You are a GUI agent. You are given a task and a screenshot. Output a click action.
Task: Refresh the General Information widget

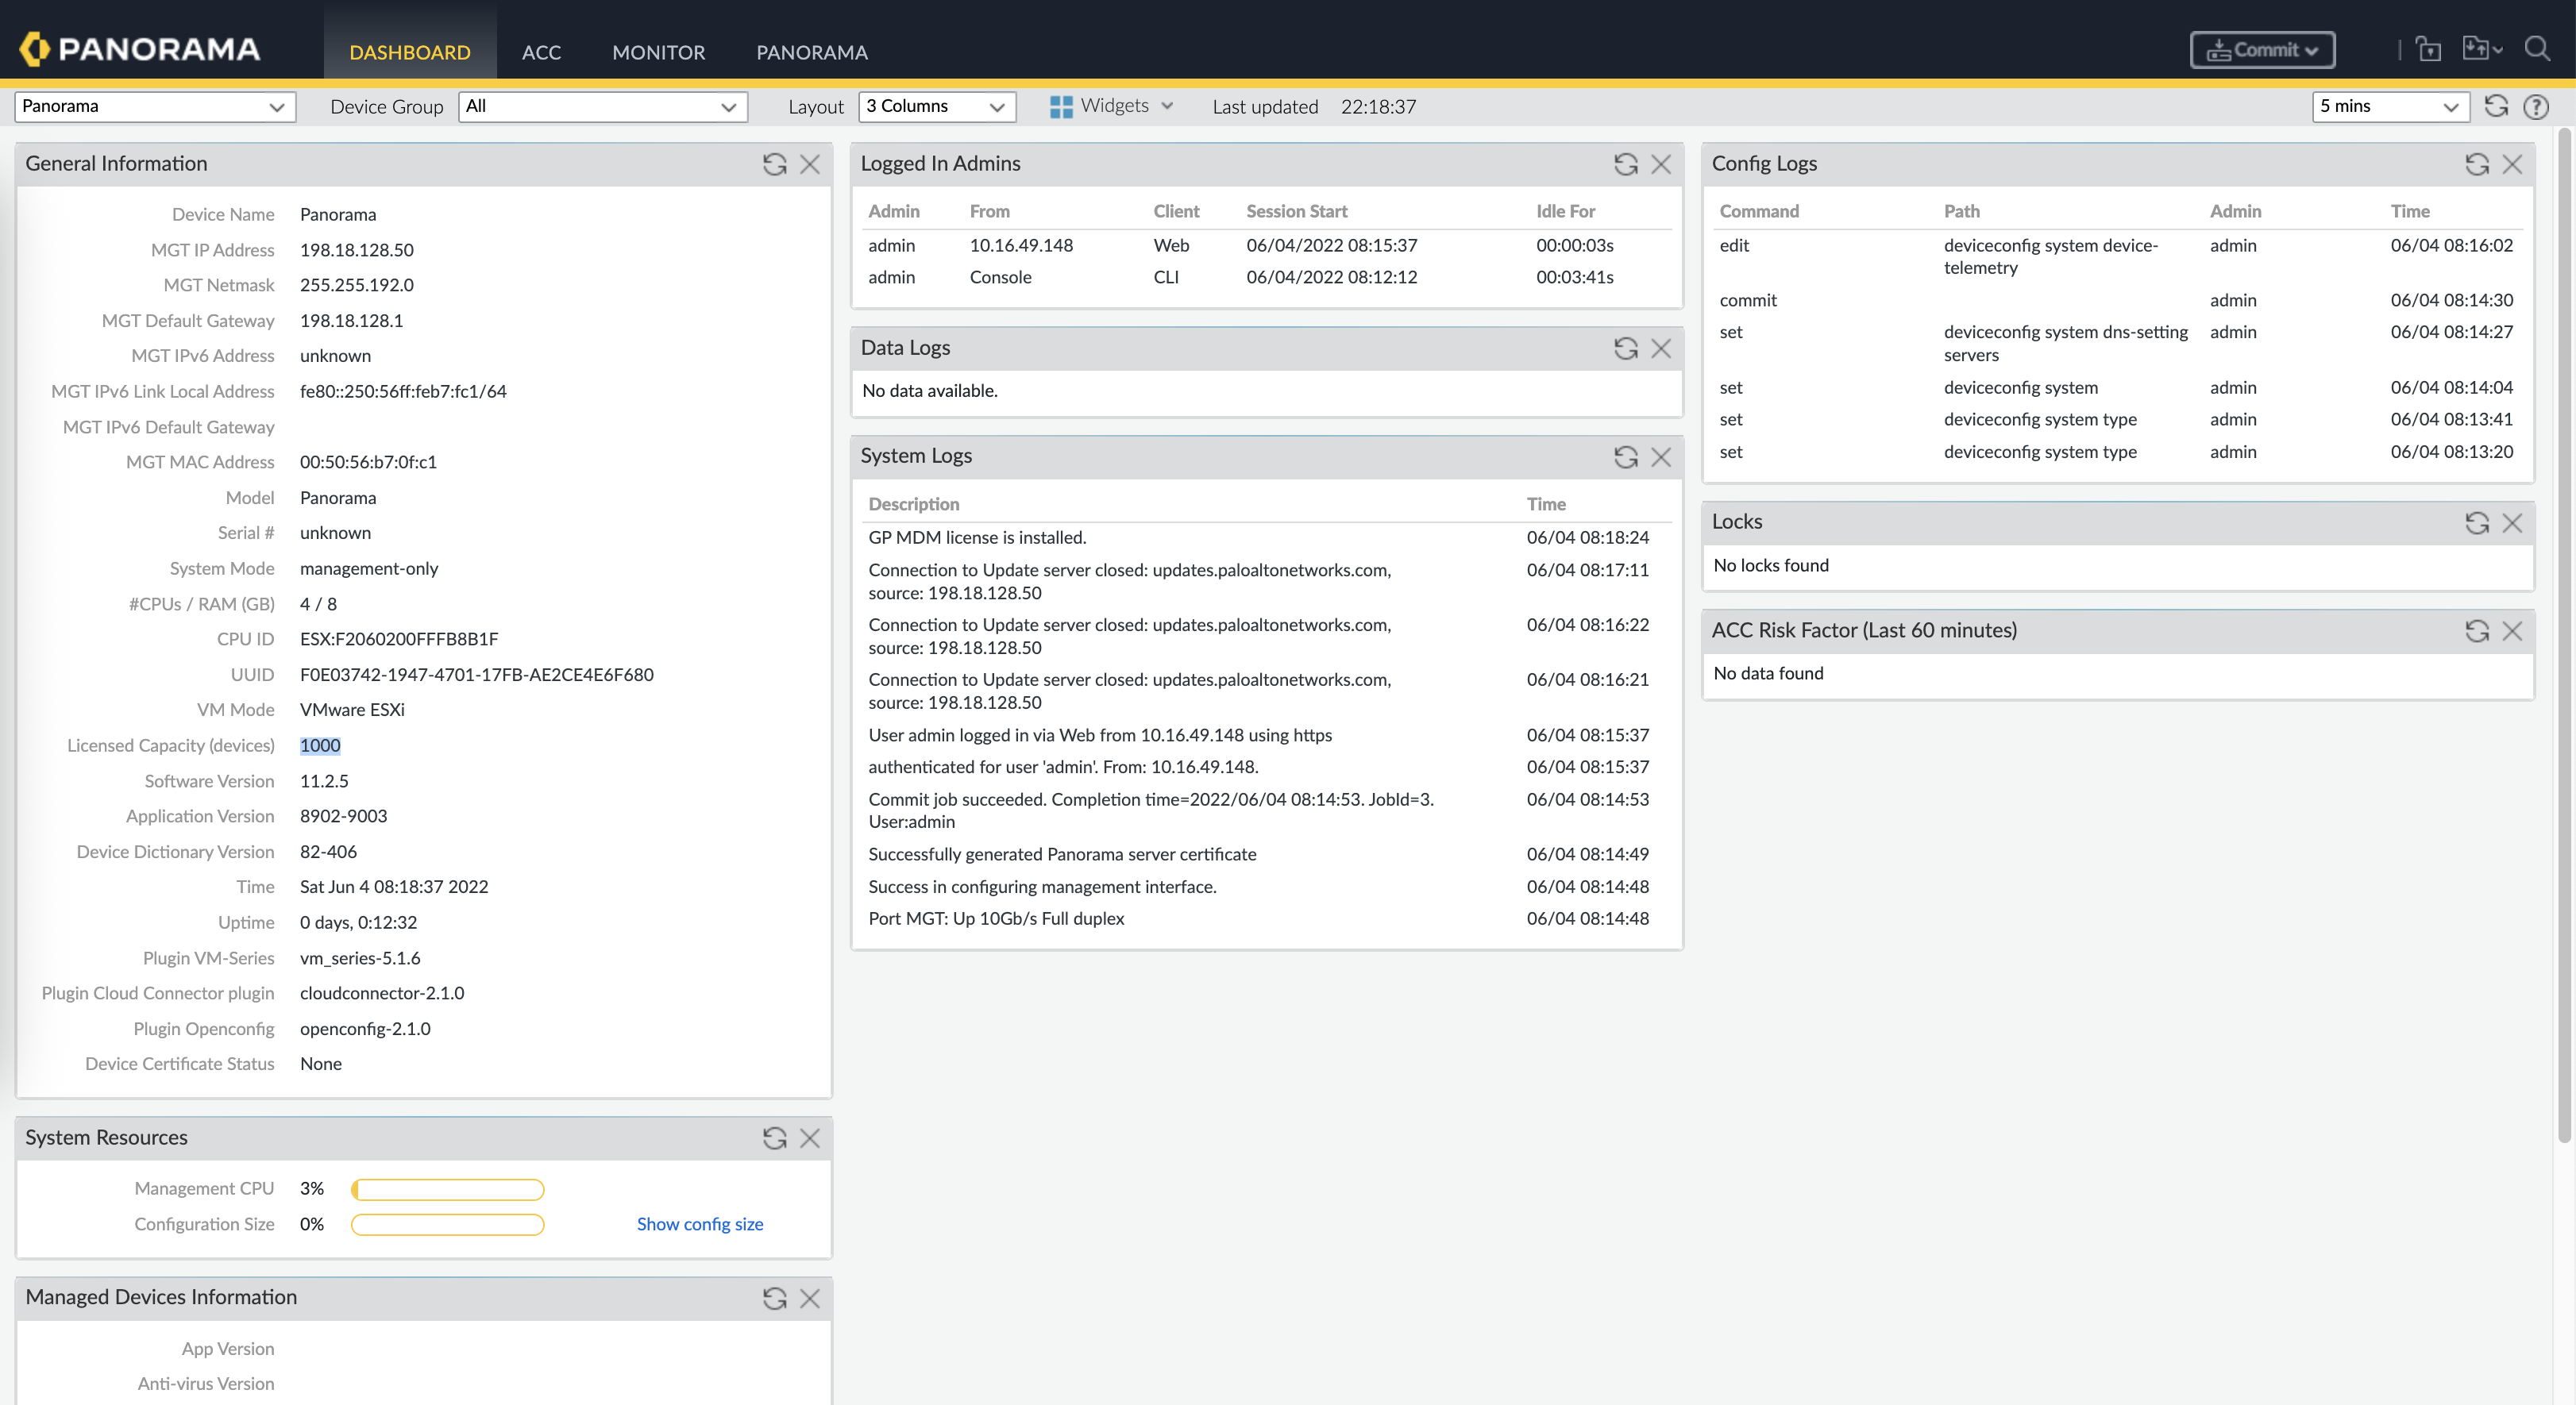(774, 164)
